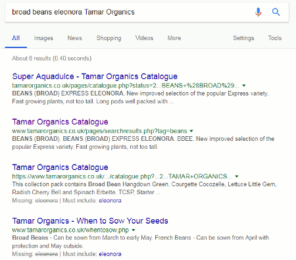
Task: Click the www.tamarorganics.co.uk/whentosow.php green URL
Action: click(70, 230)
